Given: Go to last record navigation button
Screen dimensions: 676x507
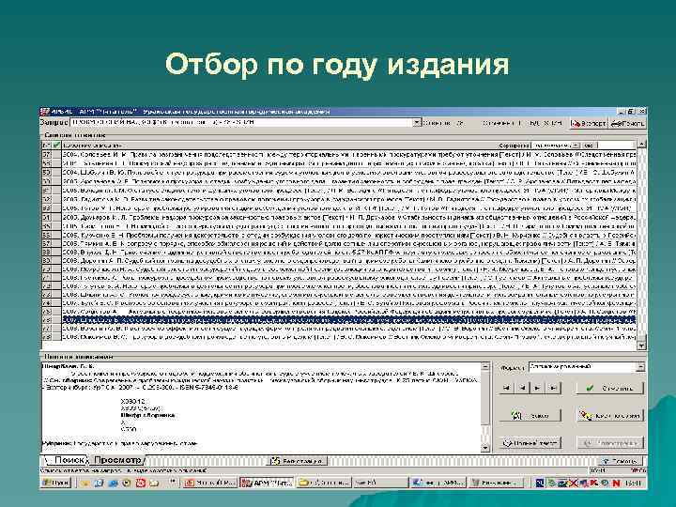Looking at the screenshot, I should point(553,388).
